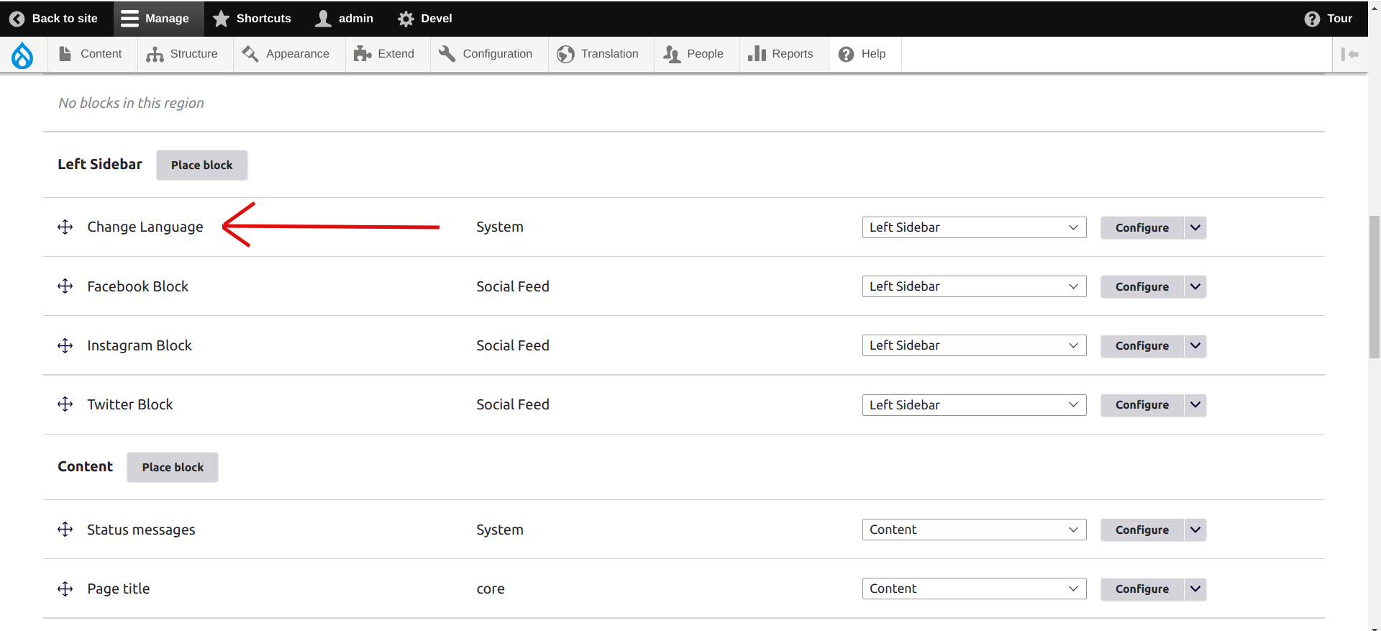Click the vertical page scrollbar thumb
The height and width of the screenshot is (631, 1381).
click(x=1375, y=286)
